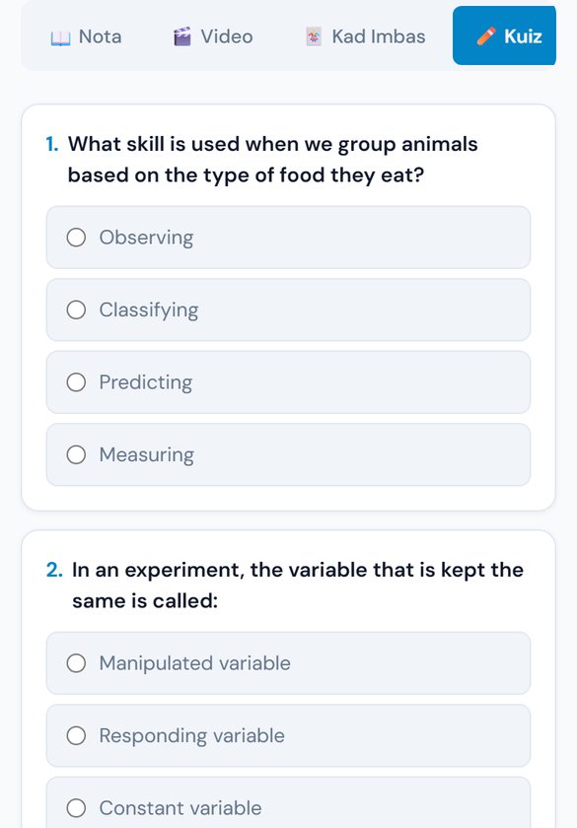The width and height of the screenshot is (577, 828).
Task: Select the Observing radio button
Action: [x=76, y=238]
